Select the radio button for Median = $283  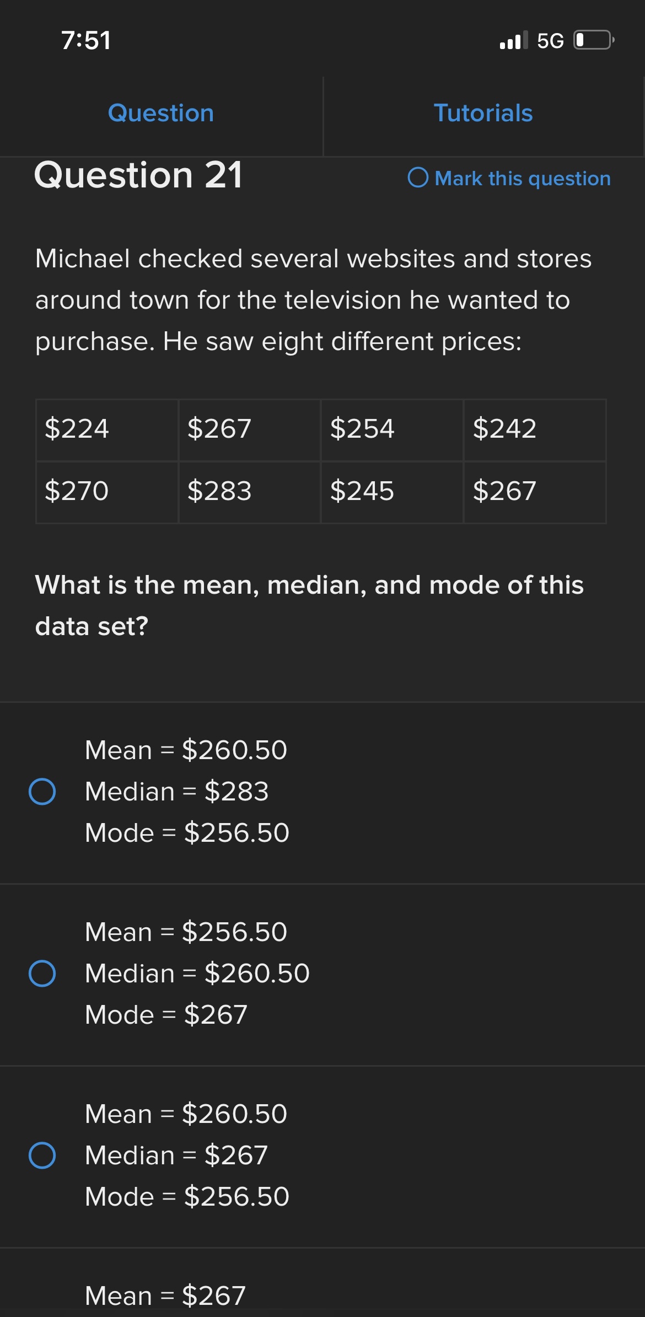click(42, 792)
